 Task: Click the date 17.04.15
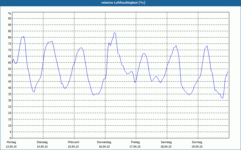135,147
